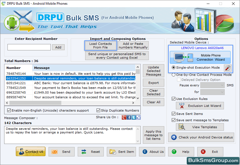
Task: Click the View Templates button
Action: [200, 127]
